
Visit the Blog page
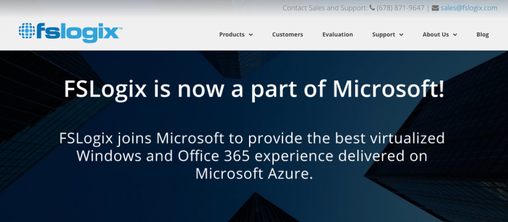(483, 34)
